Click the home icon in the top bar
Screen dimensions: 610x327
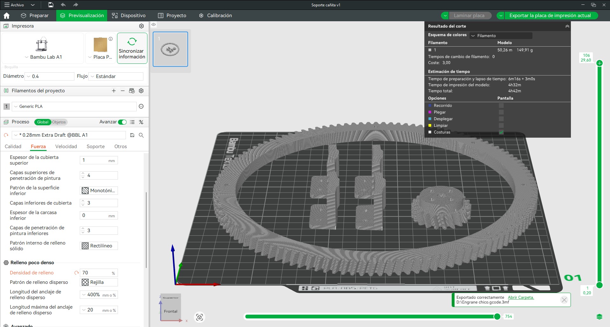coord(7,16)
